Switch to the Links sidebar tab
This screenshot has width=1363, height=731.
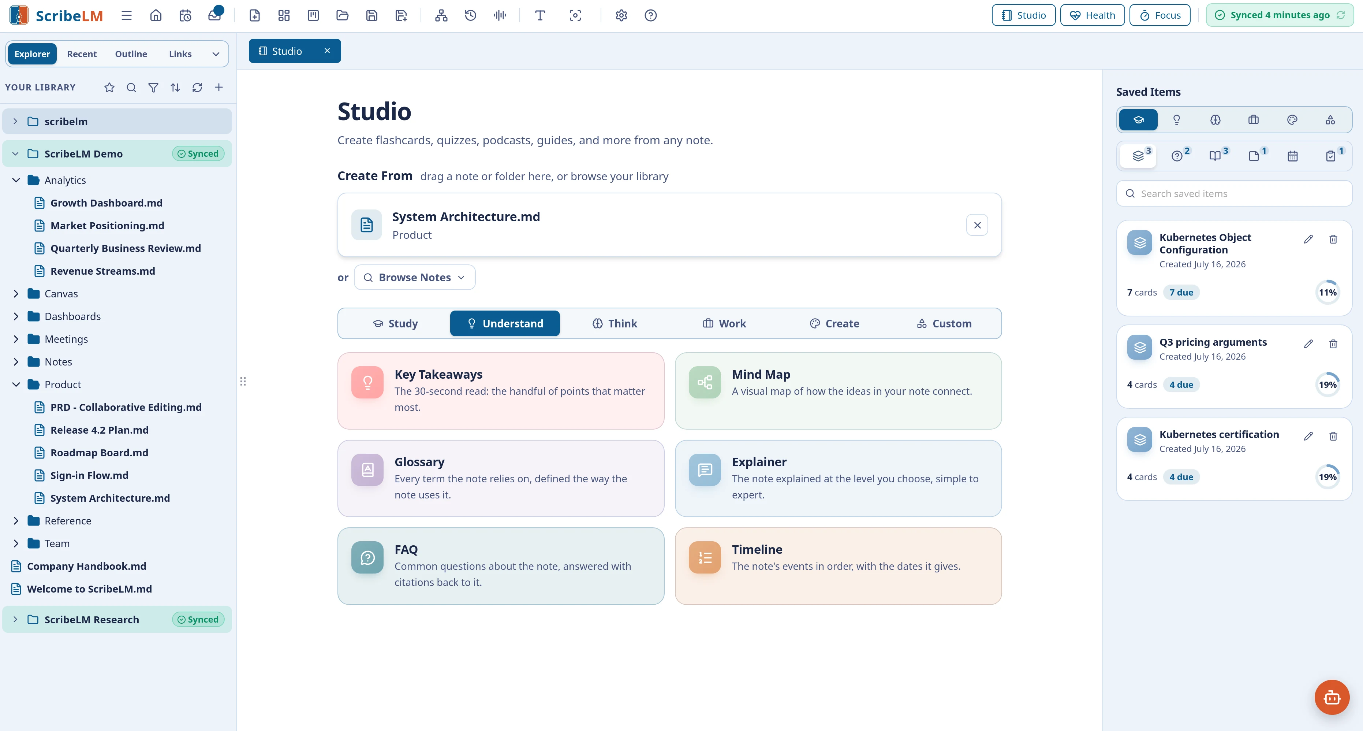(x=180, y=54)
